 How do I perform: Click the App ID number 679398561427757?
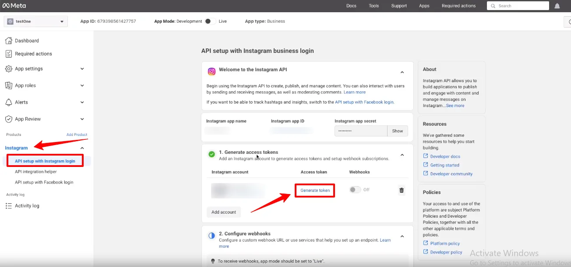[x=116, y=21]
